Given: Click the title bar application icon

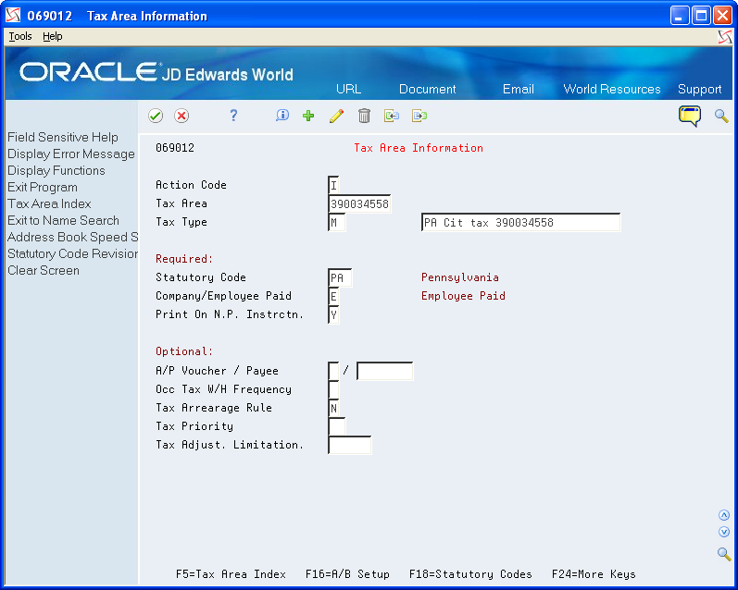Looking at the screenshot, I should click(x=13, y=16).
